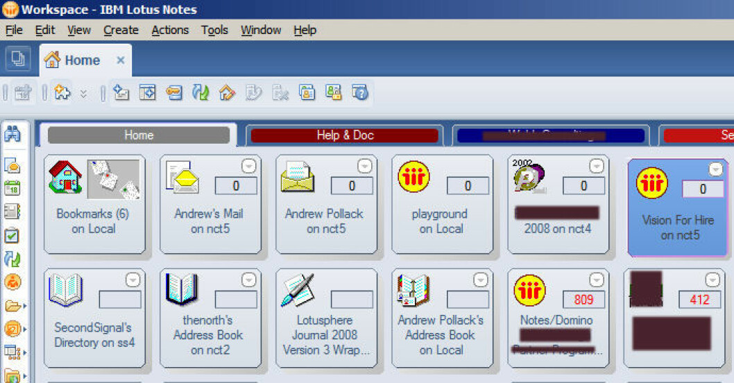Click the pen icon on Lotusphere Journal tile
The image size is (734, 383).
(x=297, y=290)
